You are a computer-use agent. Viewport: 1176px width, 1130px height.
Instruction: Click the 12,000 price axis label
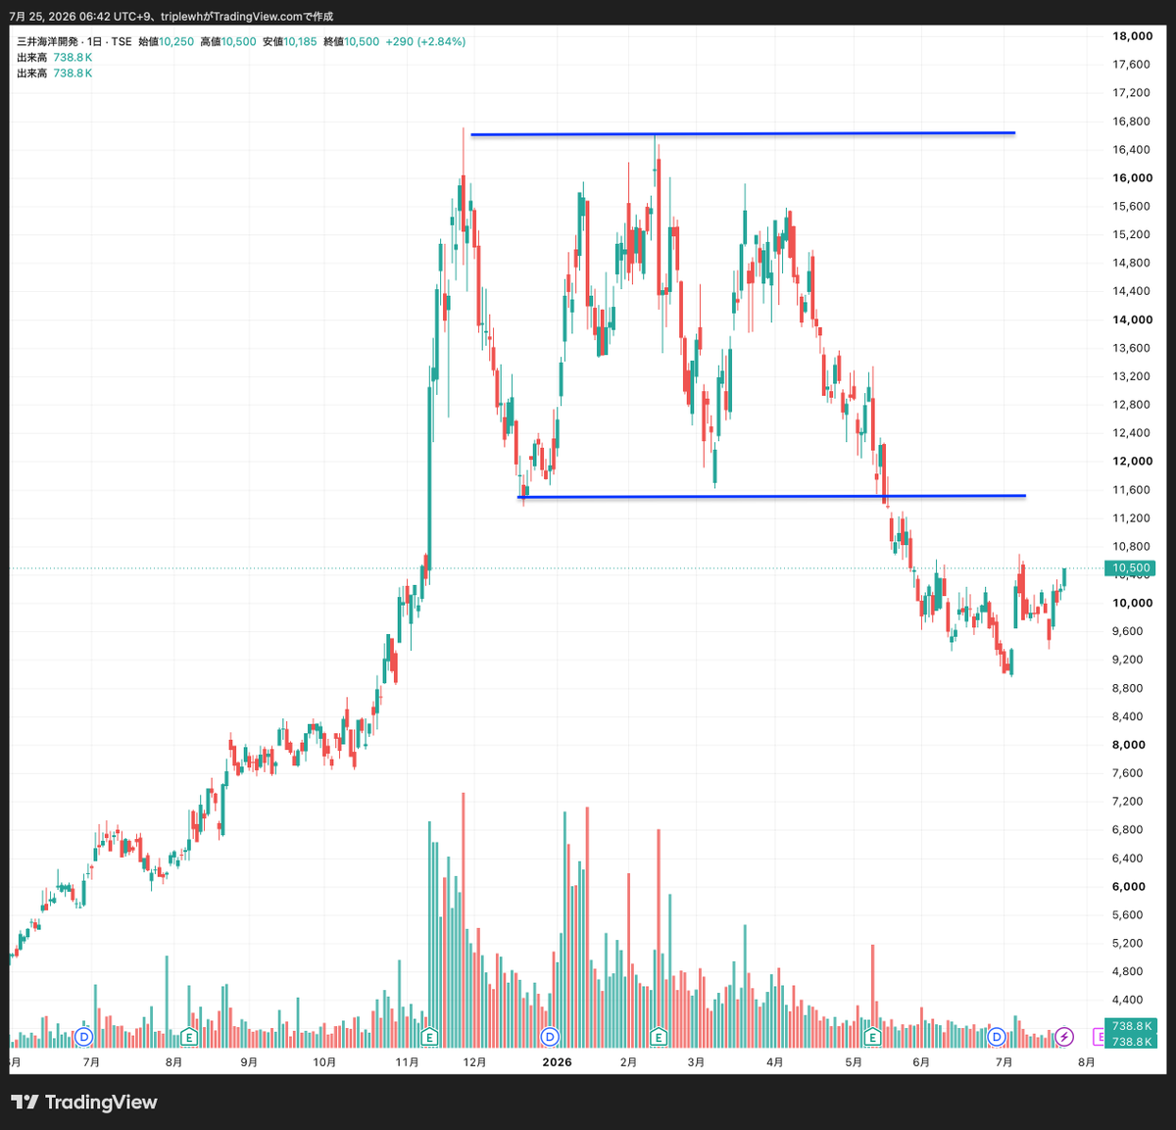coord(1133,462)
